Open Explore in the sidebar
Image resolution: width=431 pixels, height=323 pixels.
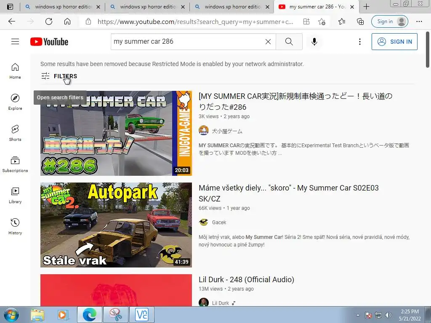(15, 102)
